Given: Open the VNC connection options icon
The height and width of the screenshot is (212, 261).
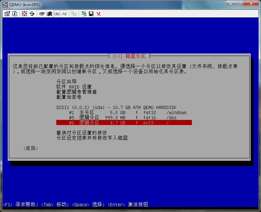Looking at the screenshot, I should tap(7, 14).
